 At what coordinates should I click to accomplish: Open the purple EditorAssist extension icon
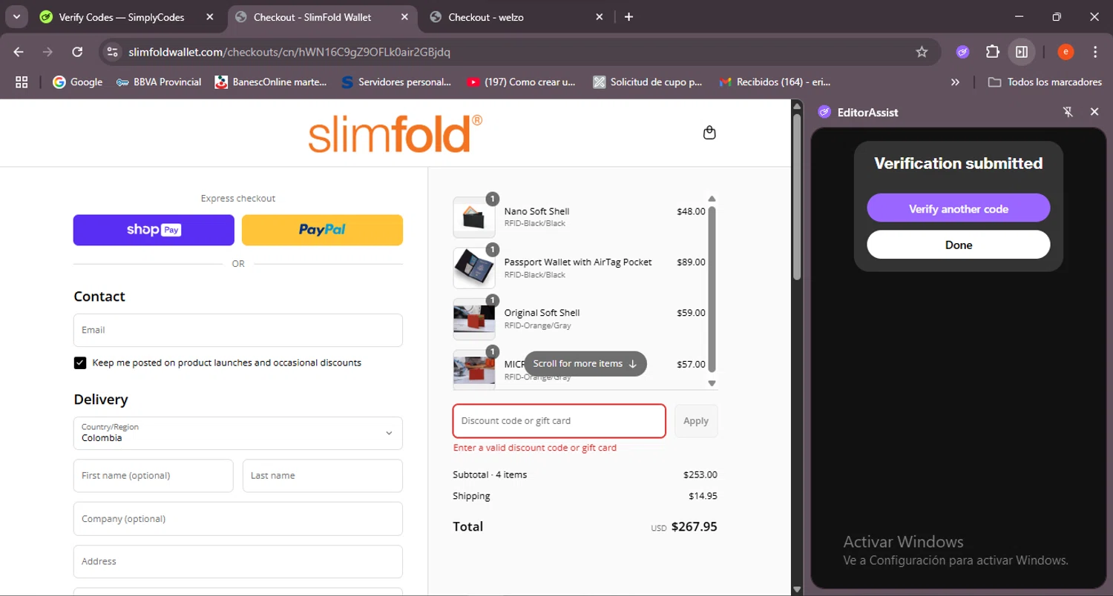pos(962,52)
